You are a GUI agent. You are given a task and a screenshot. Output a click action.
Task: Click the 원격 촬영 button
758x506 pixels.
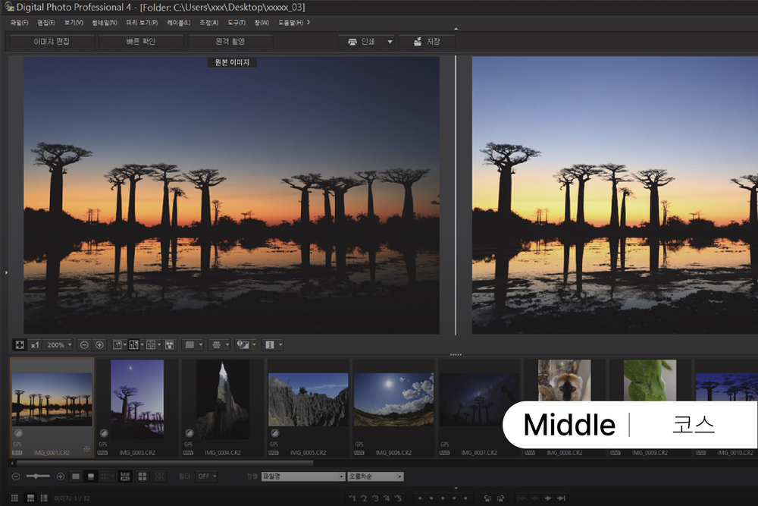pos(230,42)
